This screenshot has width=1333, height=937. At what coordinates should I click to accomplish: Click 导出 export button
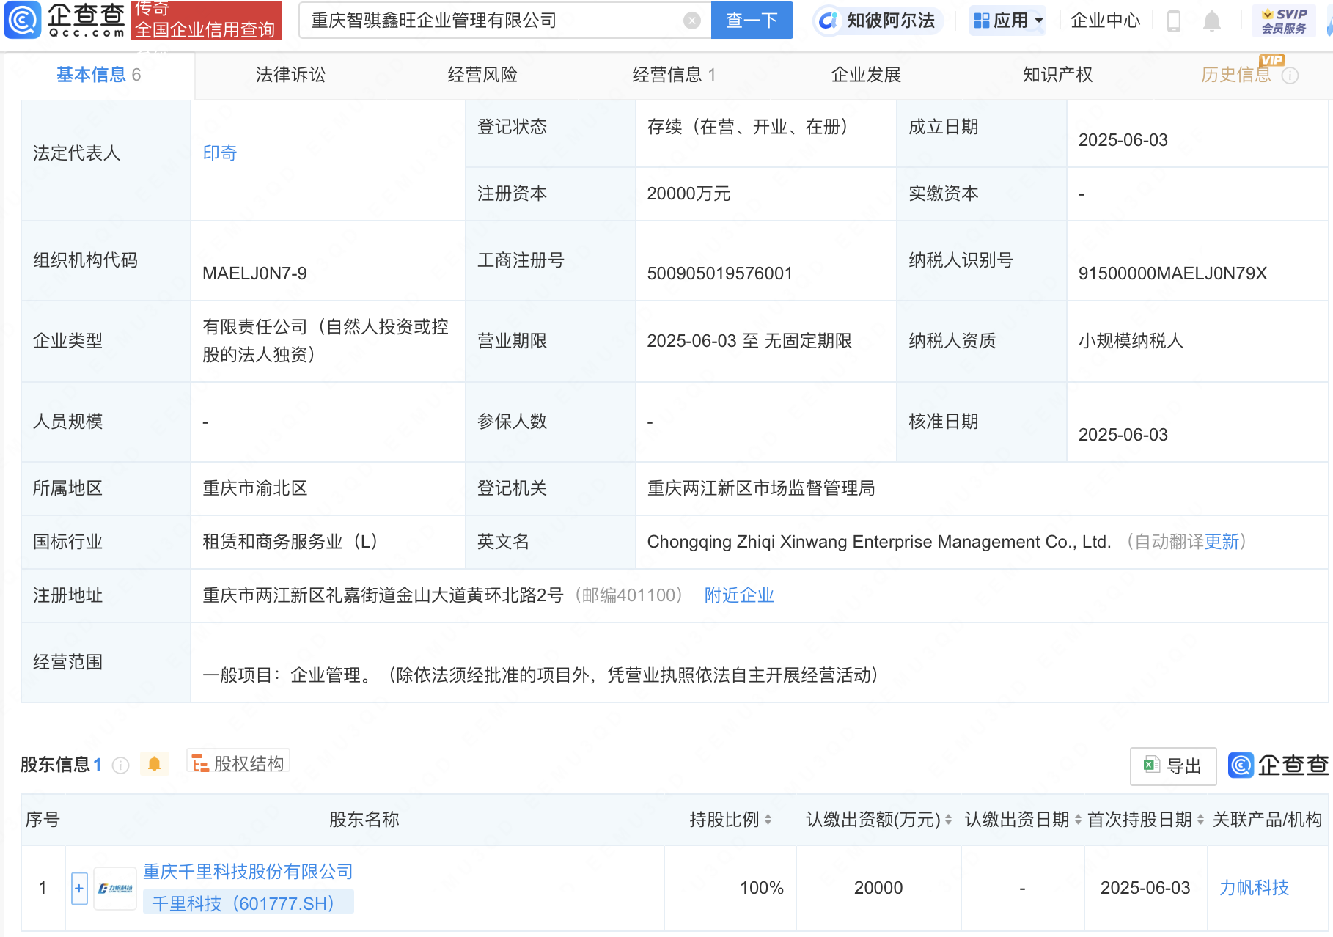coord(1173,766)
